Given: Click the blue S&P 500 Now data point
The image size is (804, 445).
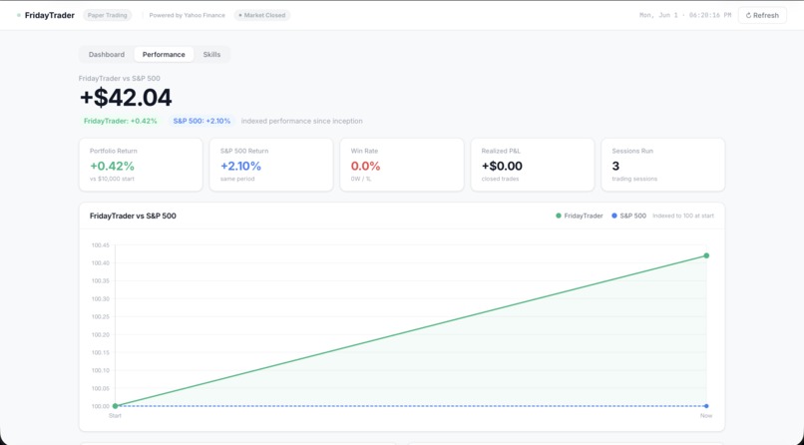Looking at the screenshot, I should pyautogui.click(x=706, y=406).
